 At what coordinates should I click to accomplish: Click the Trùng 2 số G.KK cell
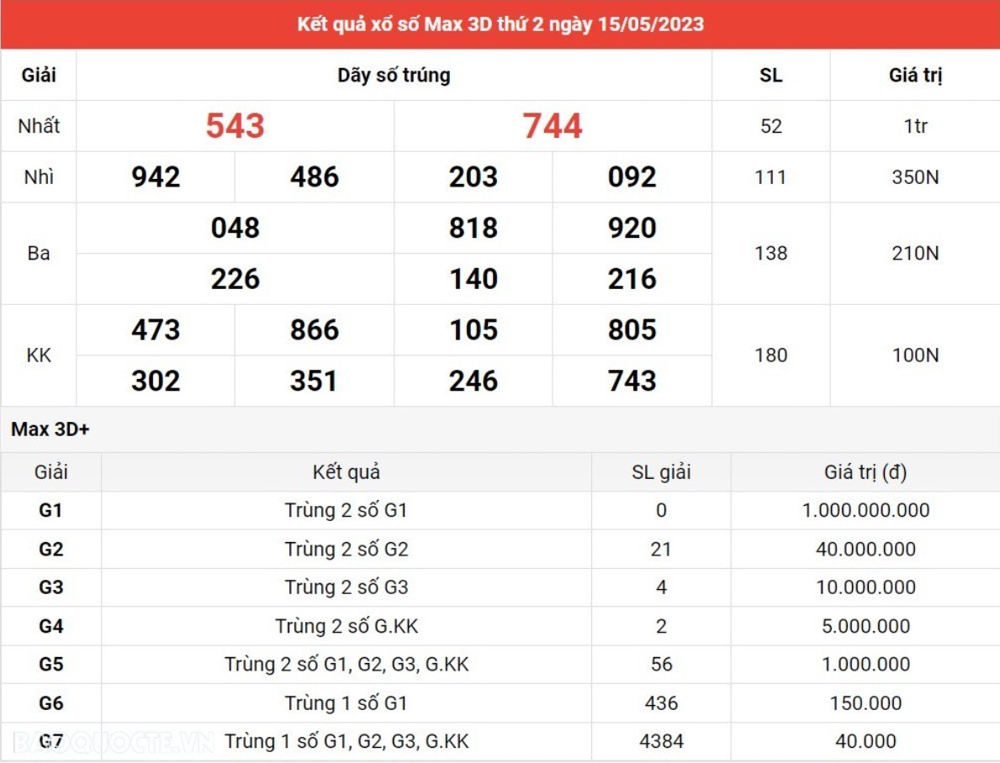coord(346,626)
